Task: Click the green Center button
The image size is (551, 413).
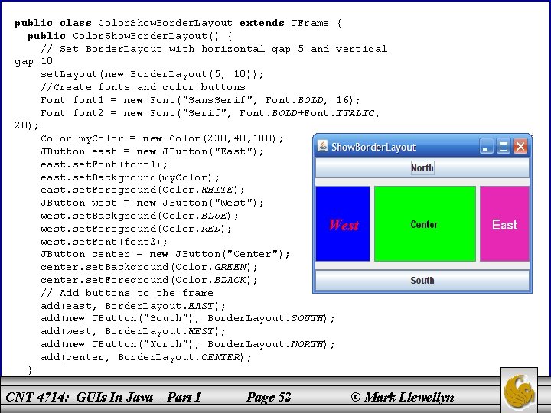Action: click(x=425, y=223)
